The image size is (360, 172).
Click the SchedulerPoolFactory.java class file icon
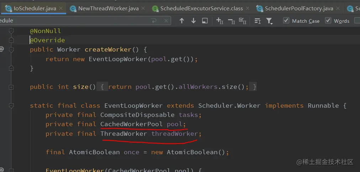tap(260, 9)
